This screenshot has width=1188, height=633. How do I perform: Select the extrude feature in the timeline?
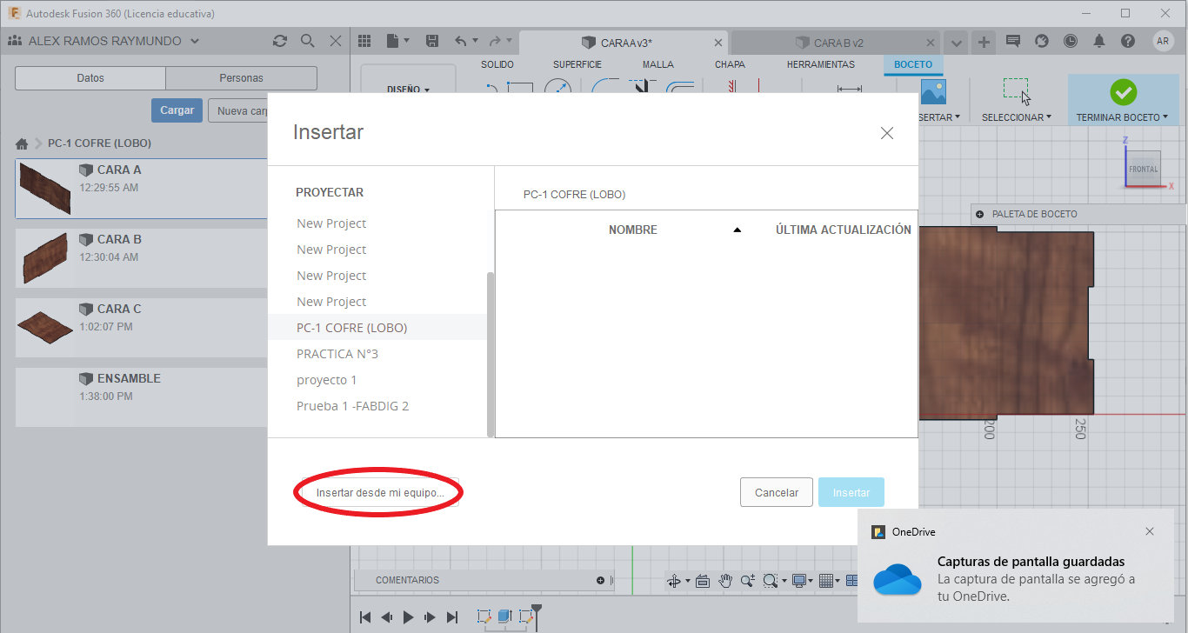click(504, 616)
